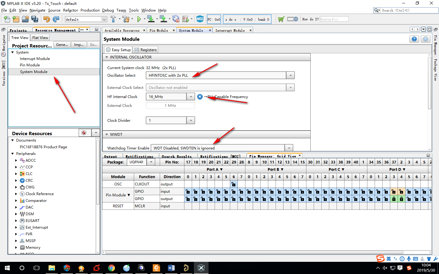Open the PIC16F18876 Product Page link

pyautogui.click(x=44, y=147)
